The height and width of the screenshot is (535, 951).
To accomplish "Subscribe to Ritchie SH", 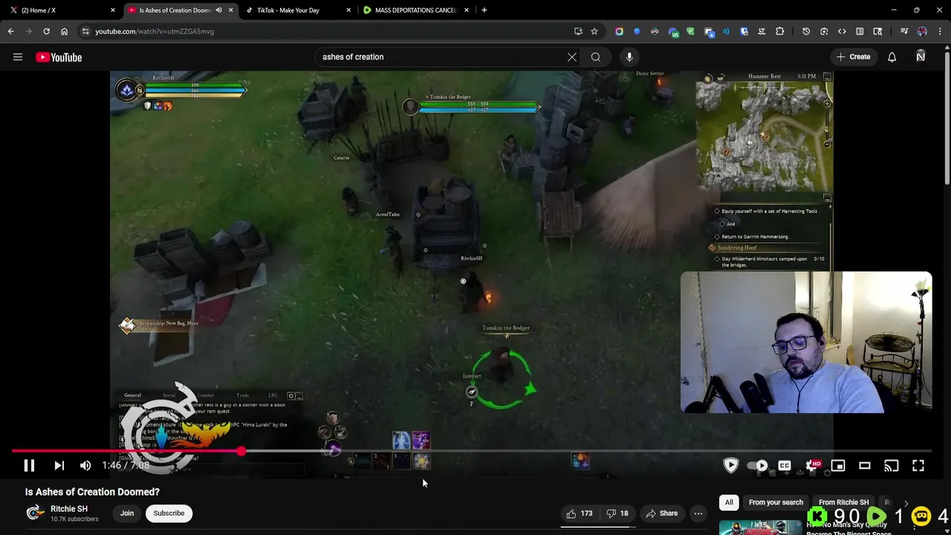I will [169, 513].
